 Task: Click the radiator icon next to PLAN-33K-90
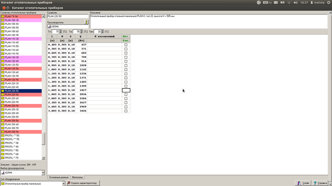[x=3, y=128]
